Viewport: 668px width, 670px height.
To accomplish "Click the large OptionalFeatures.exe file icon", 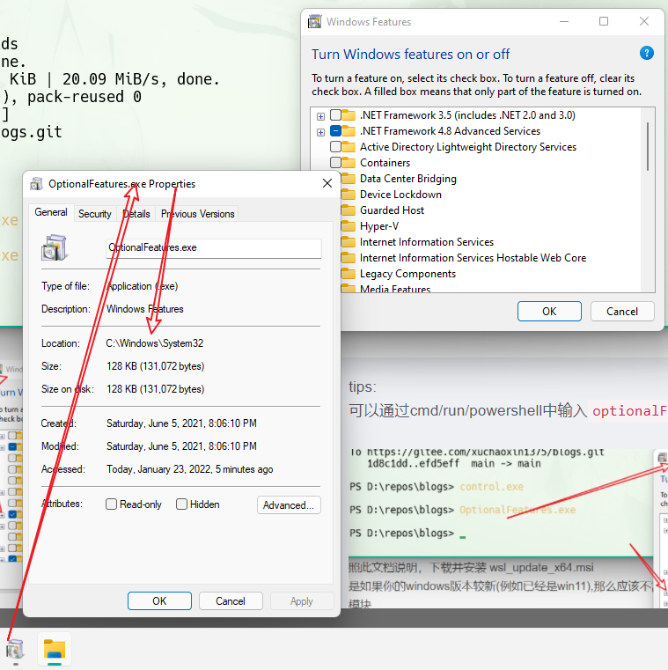I will pyautogui.click(x=54, y=247).
